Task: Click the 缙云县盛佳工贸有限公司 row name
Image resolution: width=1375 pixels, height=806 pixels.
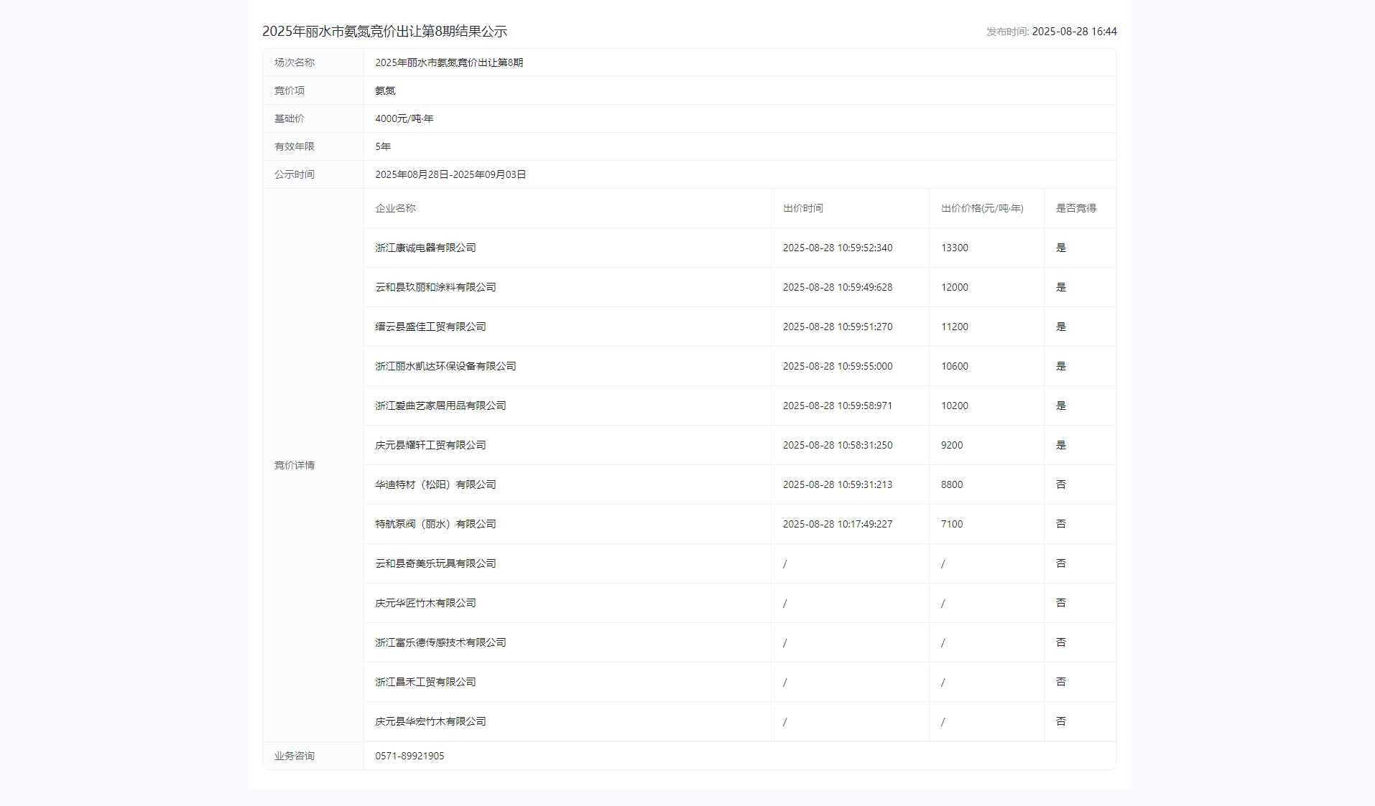Action: (x=430, y=327)
